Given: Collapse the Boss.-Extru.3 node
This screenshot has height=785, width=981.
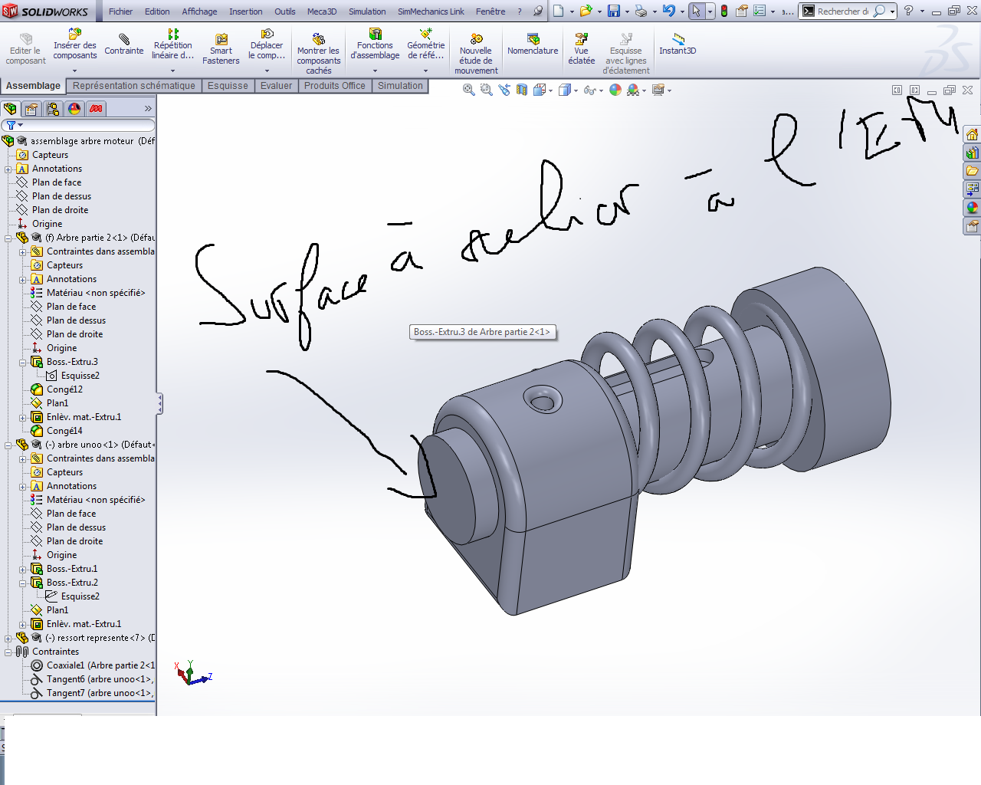Looking at the screenshot, I should pyautogui.click(x=23, y=362).
